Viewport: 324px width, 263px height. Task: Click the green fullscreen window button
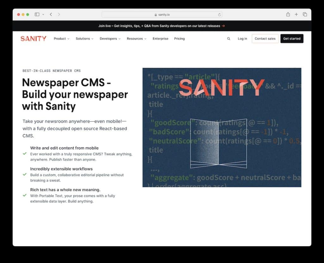click(28, 15)
